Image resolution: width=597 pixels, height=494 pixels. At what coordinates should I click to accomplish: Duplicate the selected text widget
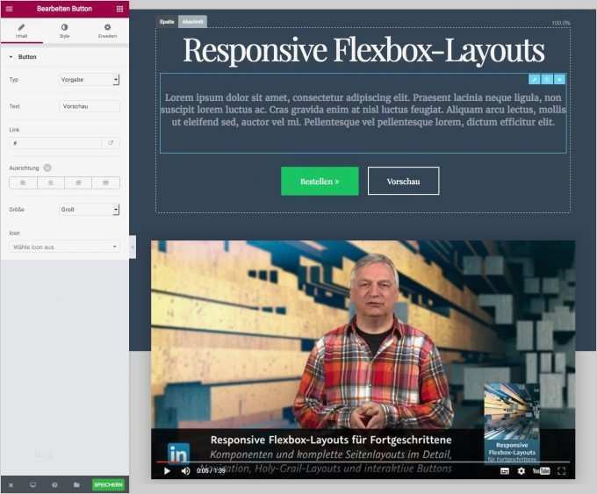coord(547,79)
